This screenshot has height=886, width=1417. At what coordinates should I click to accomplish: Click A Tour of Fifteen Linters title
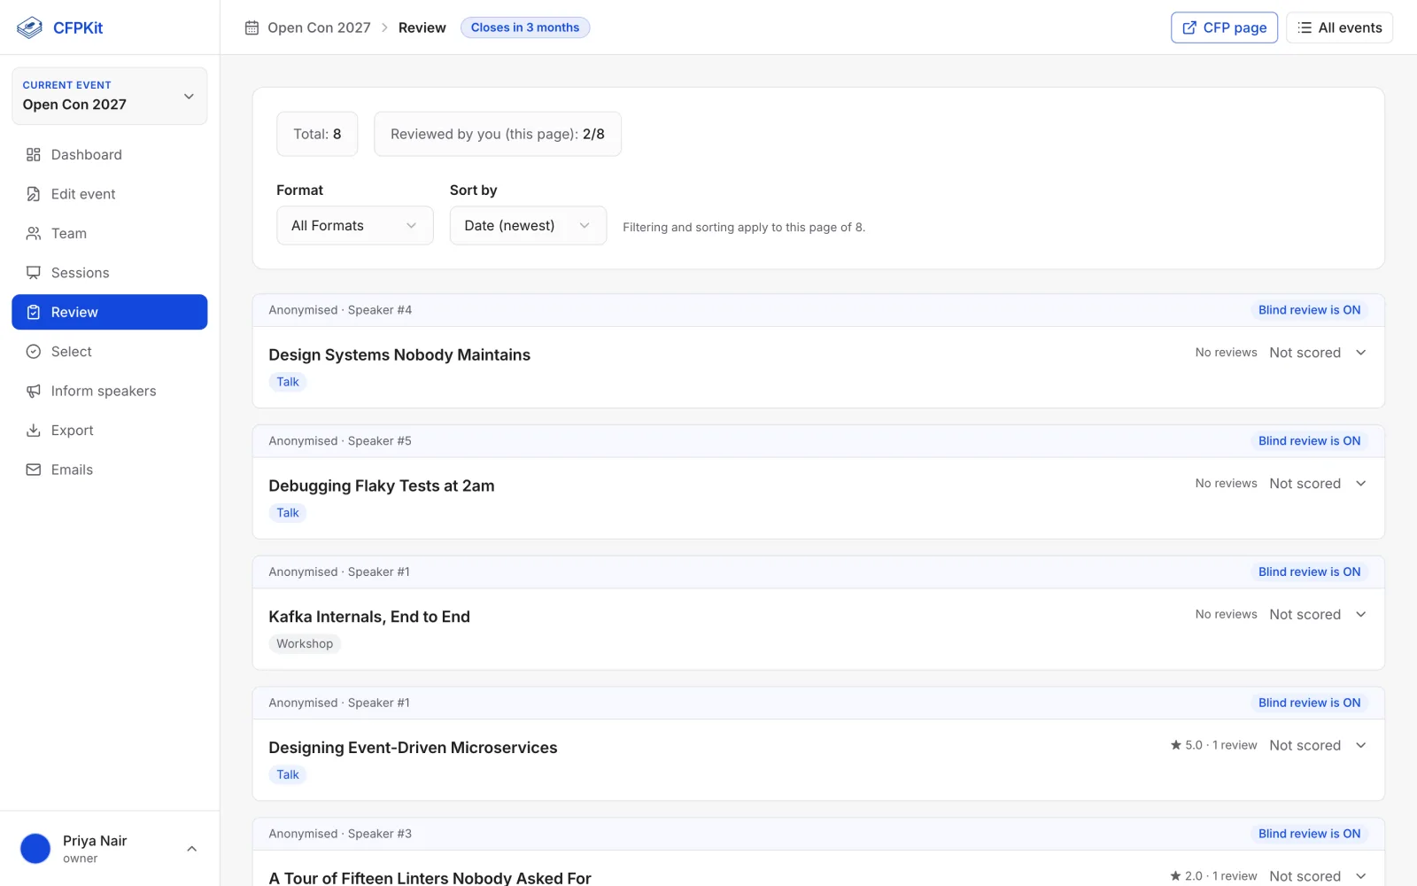430,878
